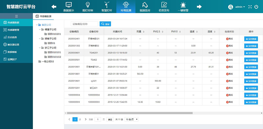Click the horizontal table scrollbar
Image resolution: width=263 pixels, height=129 pixels.
pos(130,113)
